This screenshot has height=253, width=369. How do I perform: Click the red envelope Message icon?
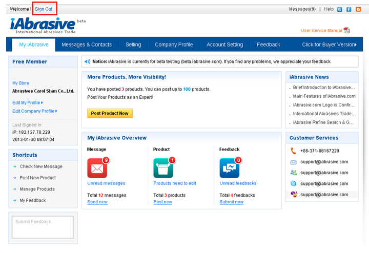tap(97, 168)
